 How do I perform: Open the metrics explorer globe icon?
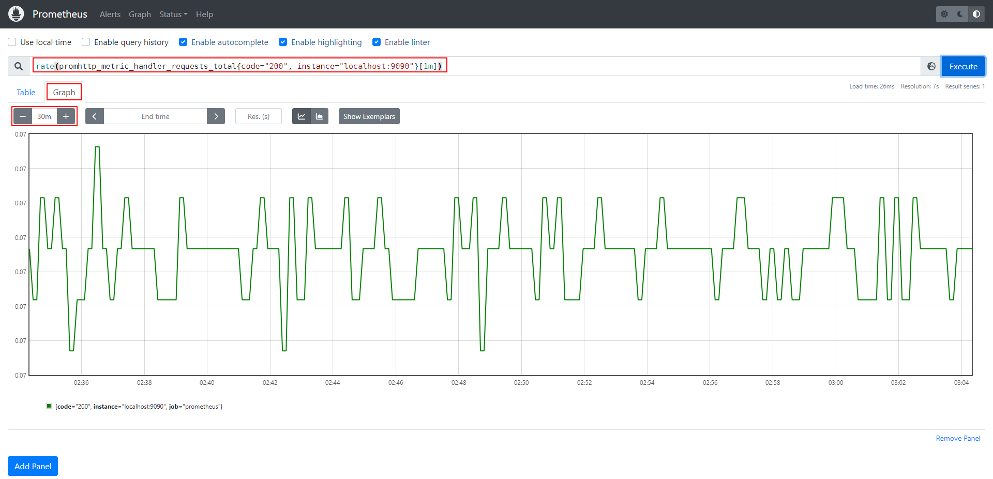(931, 66)
